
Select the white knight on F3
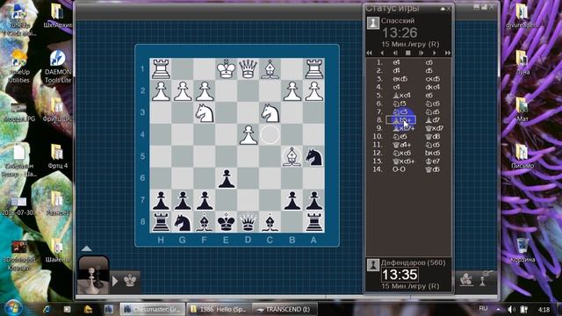click(x=205, y=113)
